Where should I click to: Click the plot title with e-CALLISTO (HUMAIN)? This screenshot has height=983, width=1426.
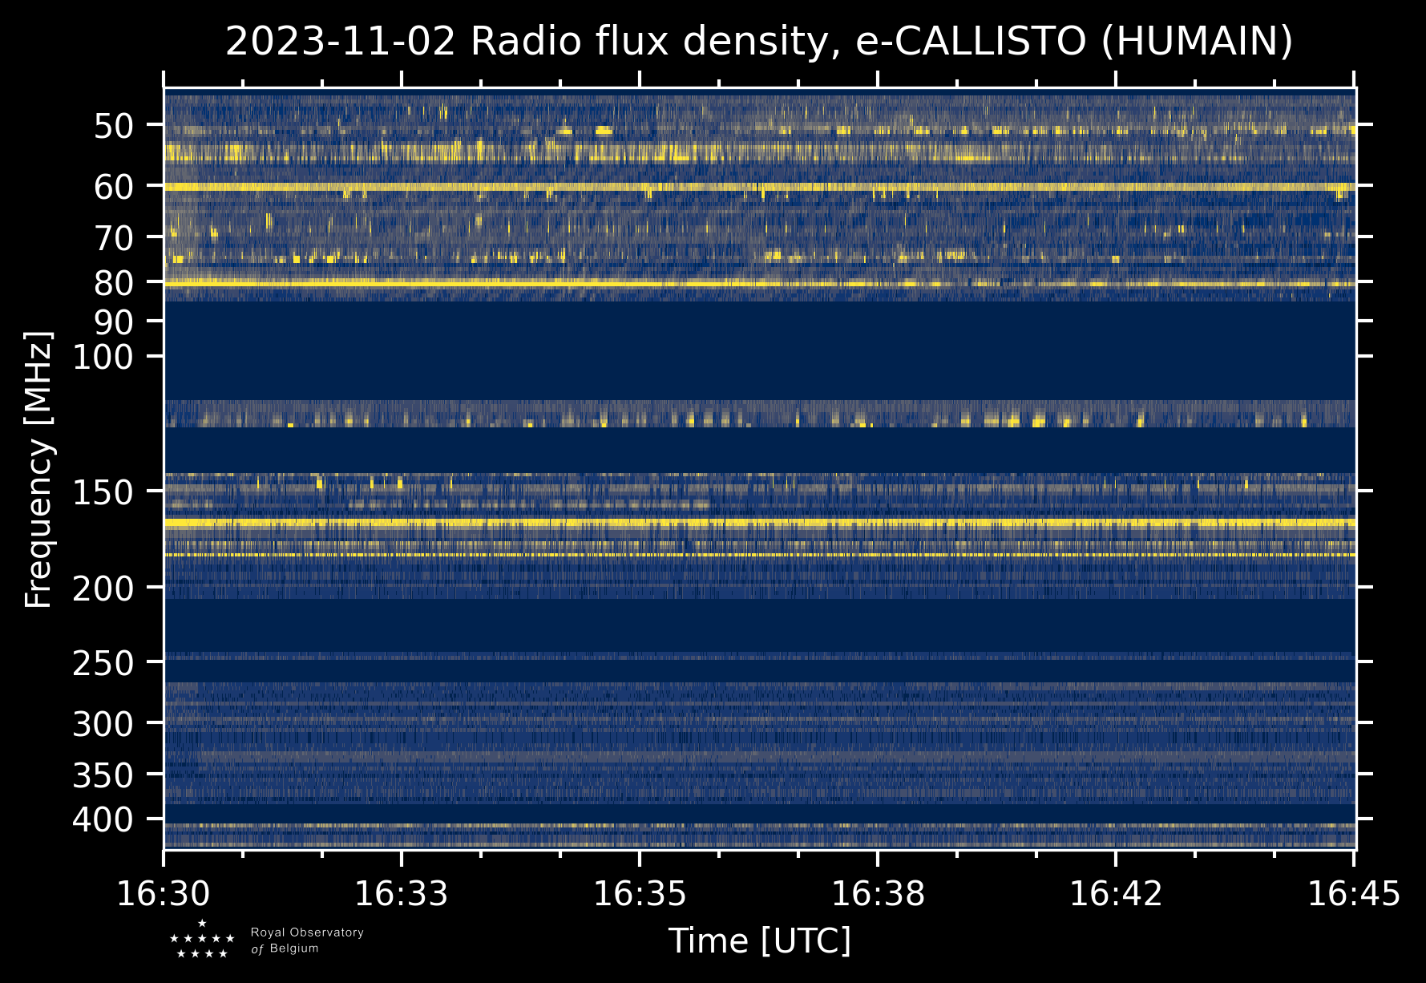pyautogui.click(x=759, y=42)
